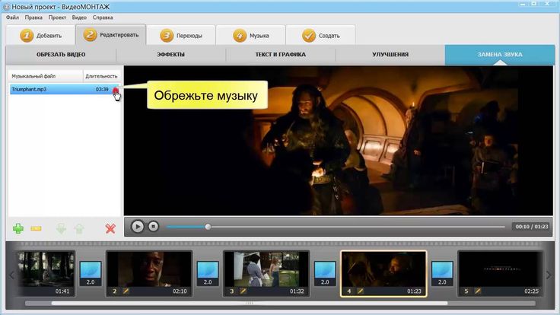The height and width of the screenshot is (315, 560).
Task: Stop the video preview playback
Action: click(154, 227)
